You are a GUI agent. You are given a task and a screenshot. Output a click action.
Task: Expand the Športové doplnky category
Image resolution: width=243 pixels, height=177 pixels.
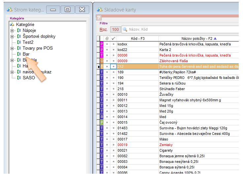pos(12,37)
